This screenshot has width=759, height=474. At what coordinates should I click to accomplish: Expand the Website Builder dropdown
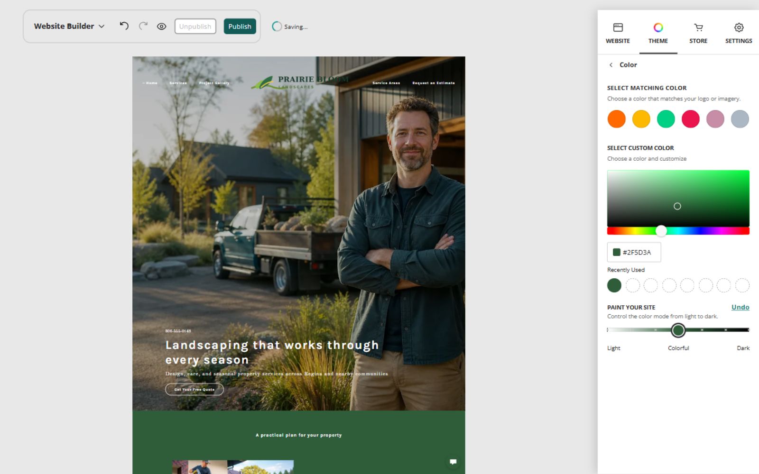69,26
